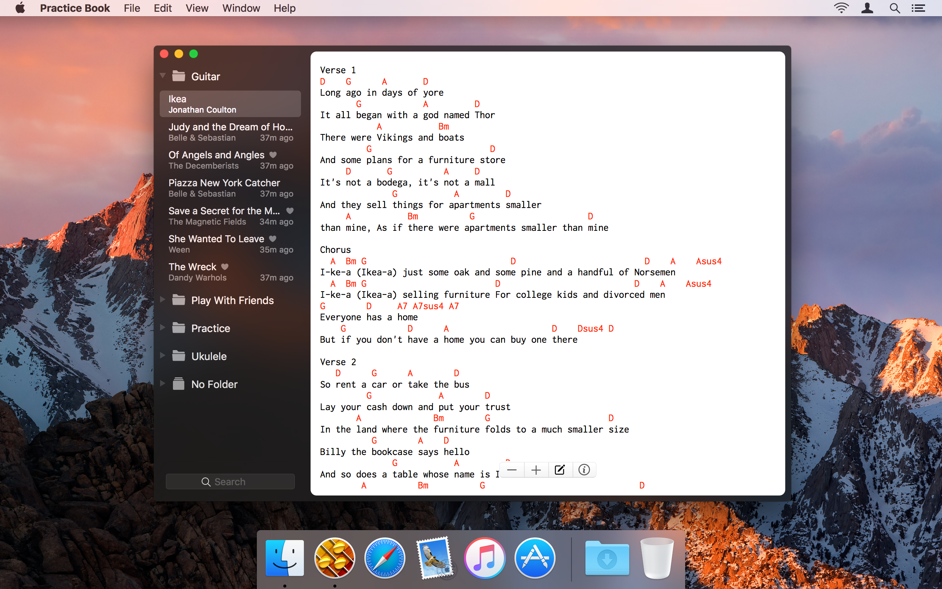942x589 pixels.
Task: Open the View menu
Action: (x=196, y=8)
